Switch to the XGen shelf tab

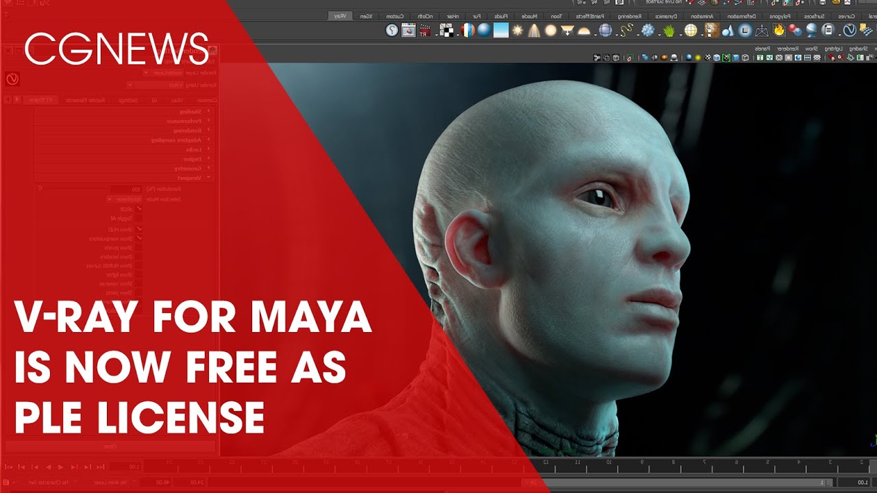[x=365, y=16]
